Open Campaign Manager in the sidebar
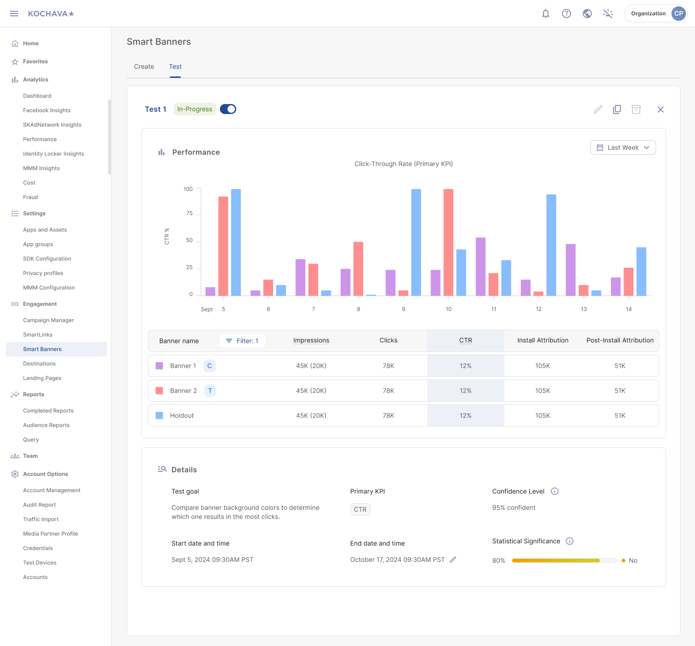Viewport: 695px width, 646px height. 48,320
